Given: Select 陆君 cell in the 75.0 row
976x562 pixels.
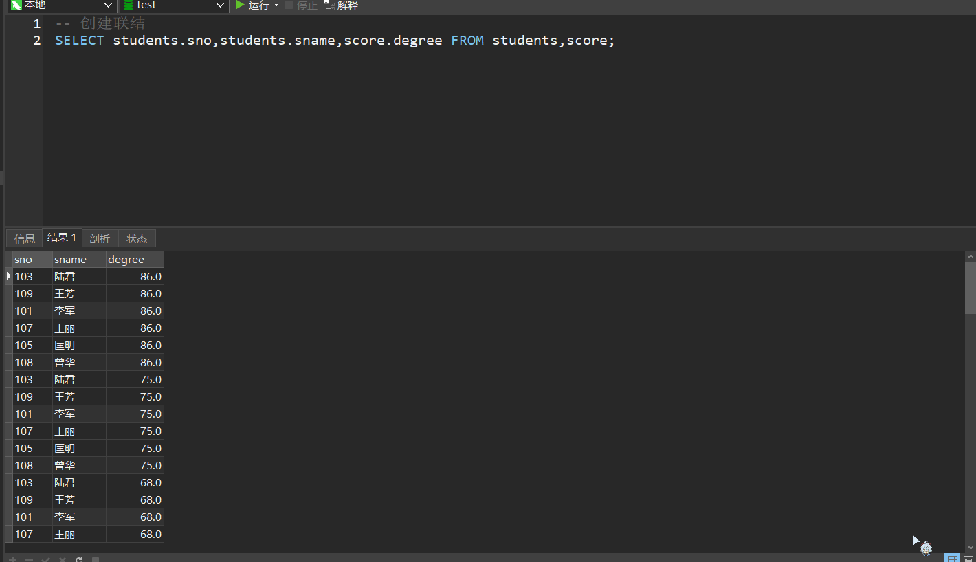Looking at the screenshot, I should click(x=79, y=380).
